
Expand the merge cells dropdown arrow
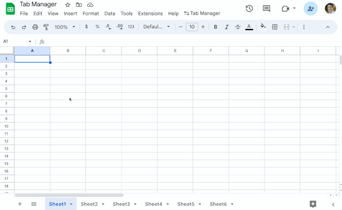[294, 27]
